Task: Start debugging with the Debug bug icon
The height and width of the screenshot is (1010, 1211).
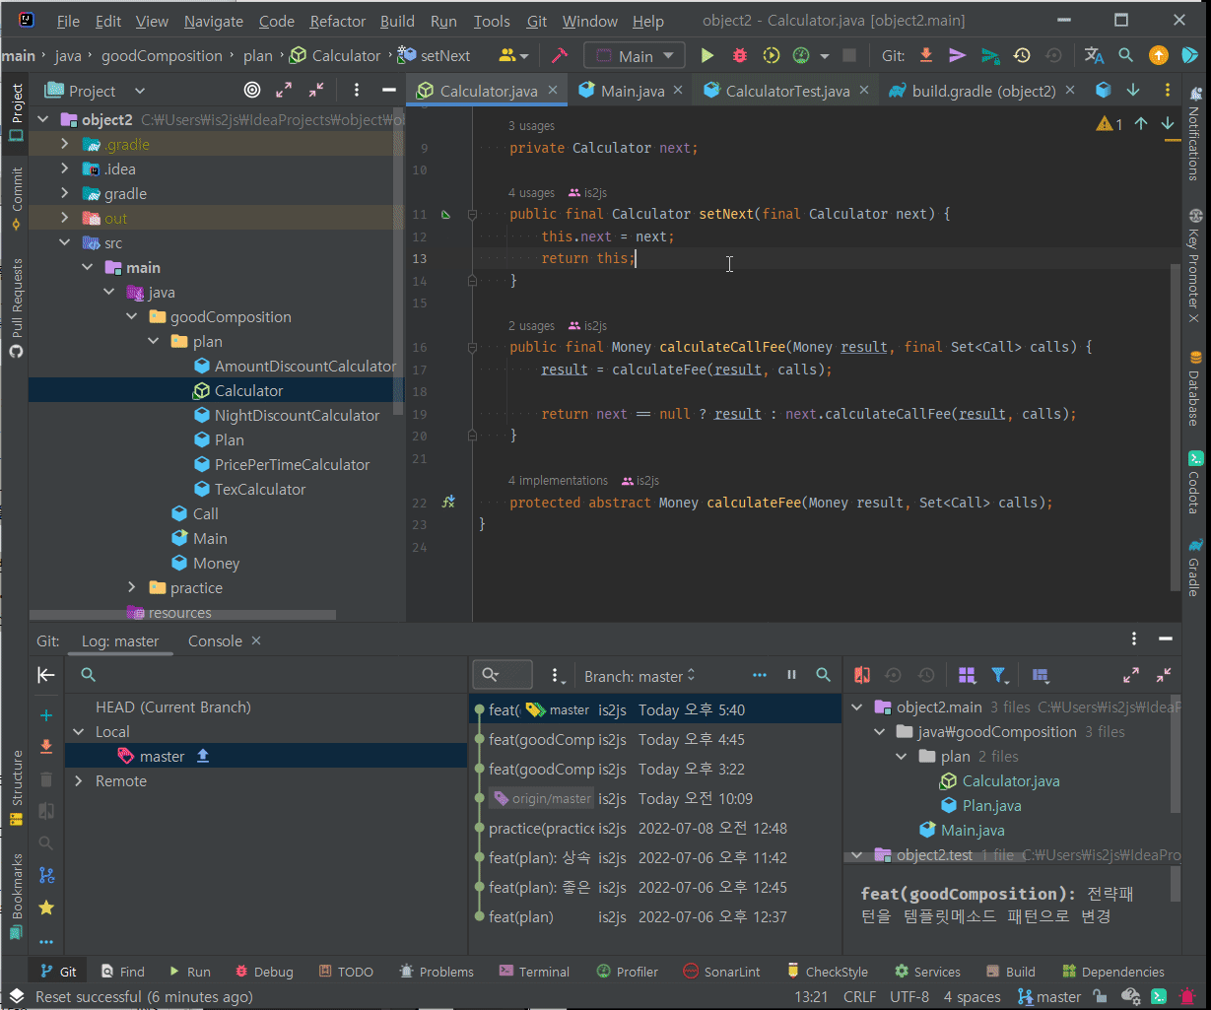Action: [739, 56]
